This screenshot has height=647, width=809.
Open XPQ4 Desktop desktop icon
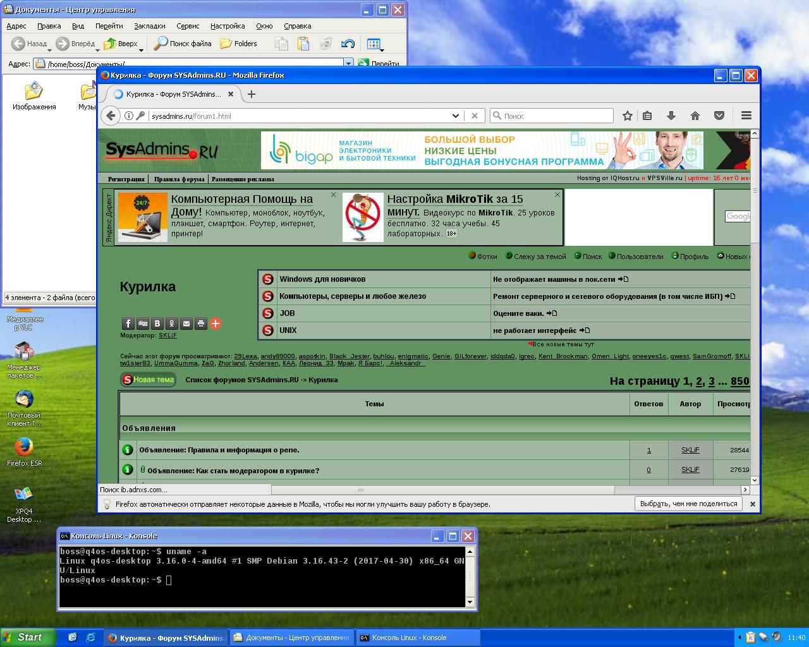click(x=24, y=504)
